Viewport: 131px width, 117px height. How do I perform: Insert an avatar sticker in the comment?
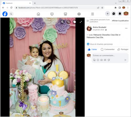[x=94, y=60]
